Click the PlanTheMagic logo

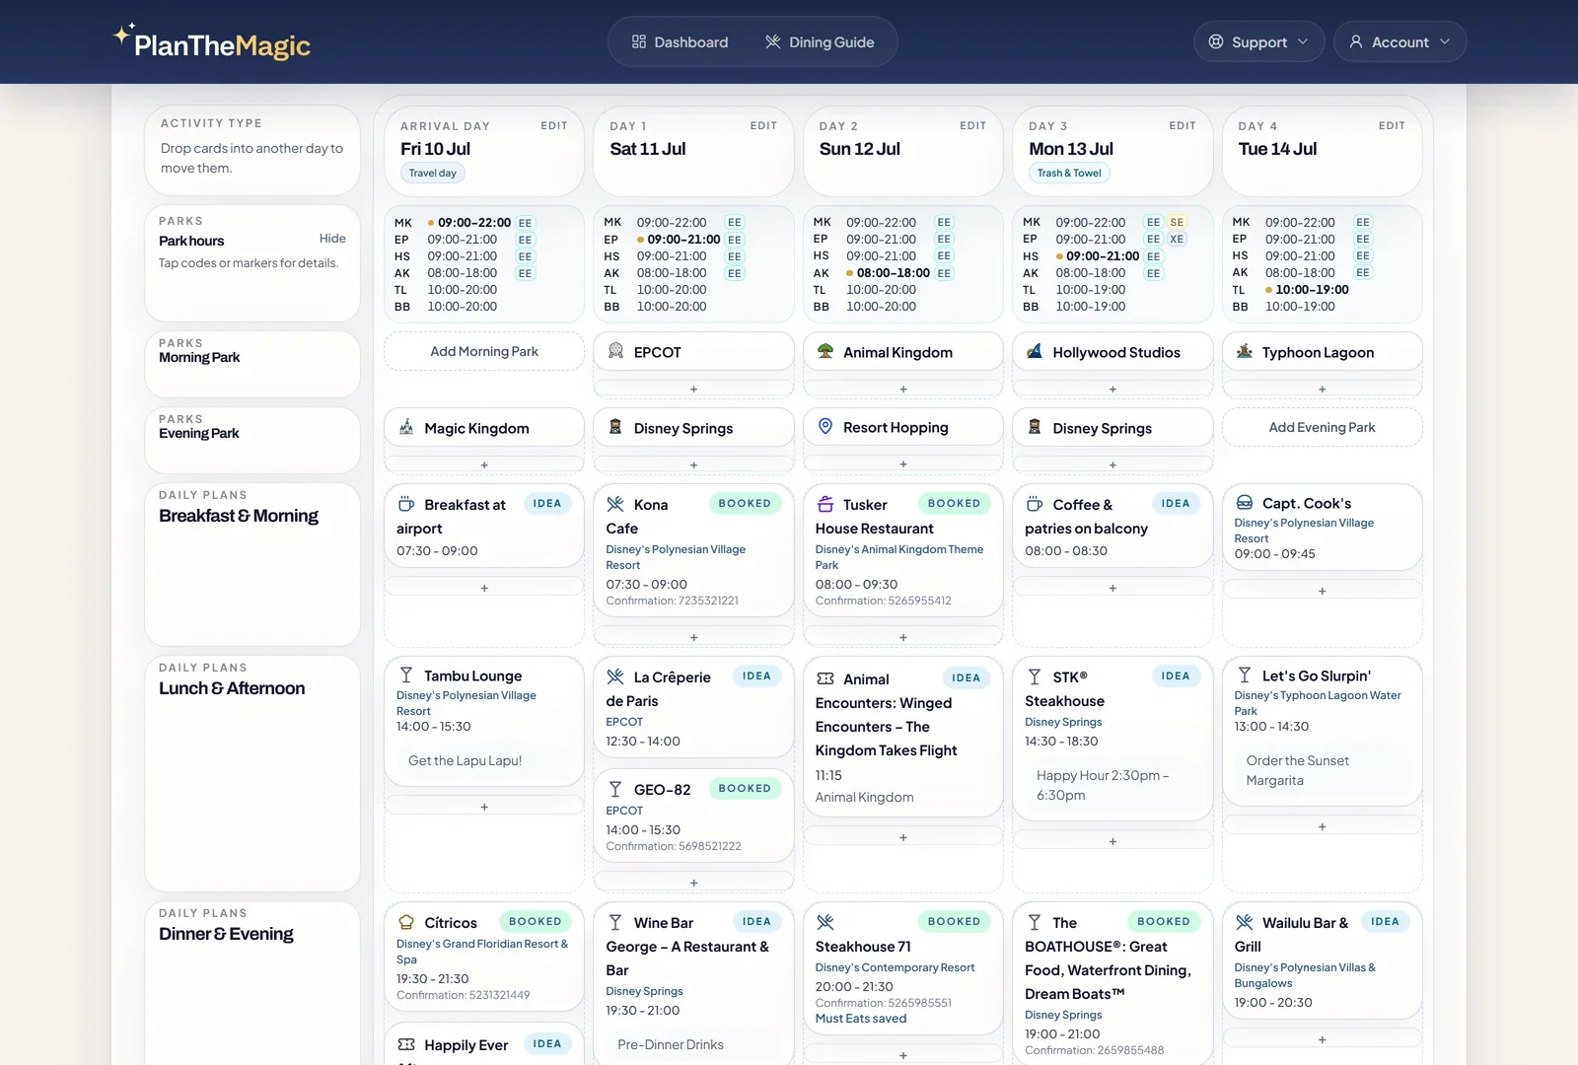click(211, 42)
